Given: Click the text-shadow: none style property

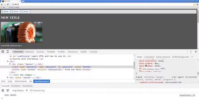Looking at the screenshot, I should click(x=150, y=66).
